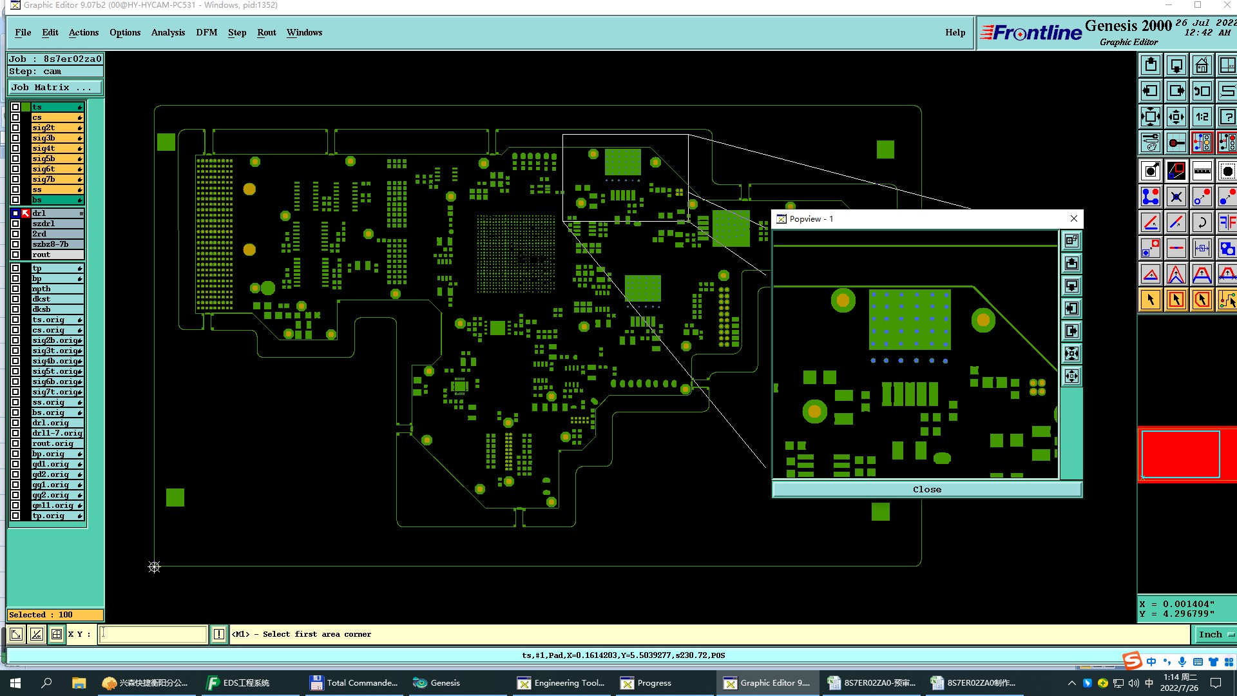The image size is (1237, 696).
Task: Click the green ts layer color swatch
Action: pos(26,107)
